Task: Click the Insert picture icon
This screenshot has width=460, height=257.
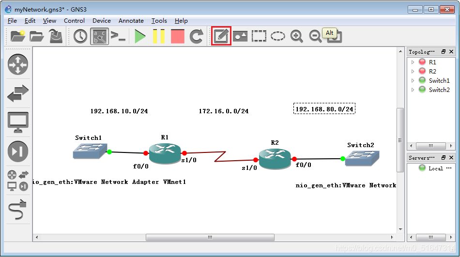Action: coord(240,36)
